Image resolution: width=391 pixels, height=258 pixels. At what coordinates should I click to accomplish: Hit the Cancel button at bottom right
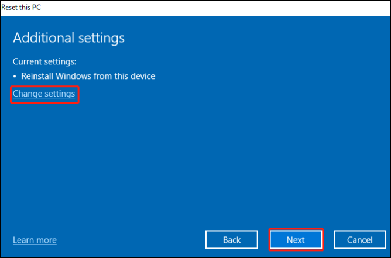click(x=359, y=240)
